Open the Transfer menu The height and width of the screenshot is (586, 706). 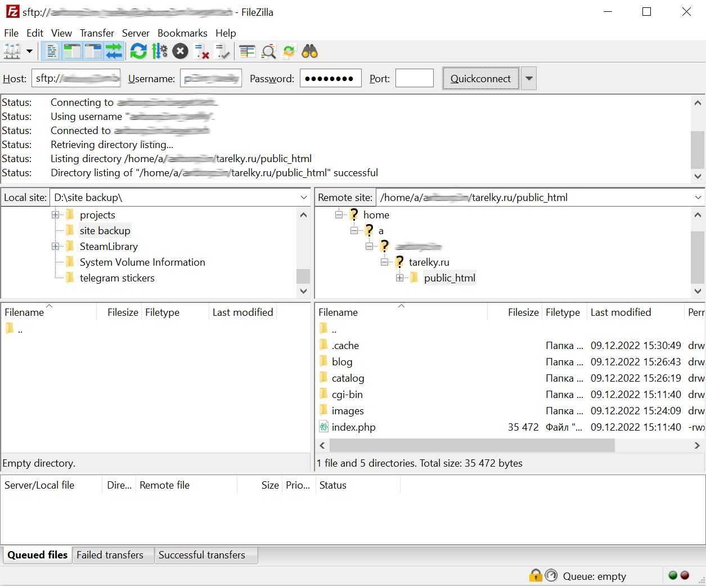(97, 33)
